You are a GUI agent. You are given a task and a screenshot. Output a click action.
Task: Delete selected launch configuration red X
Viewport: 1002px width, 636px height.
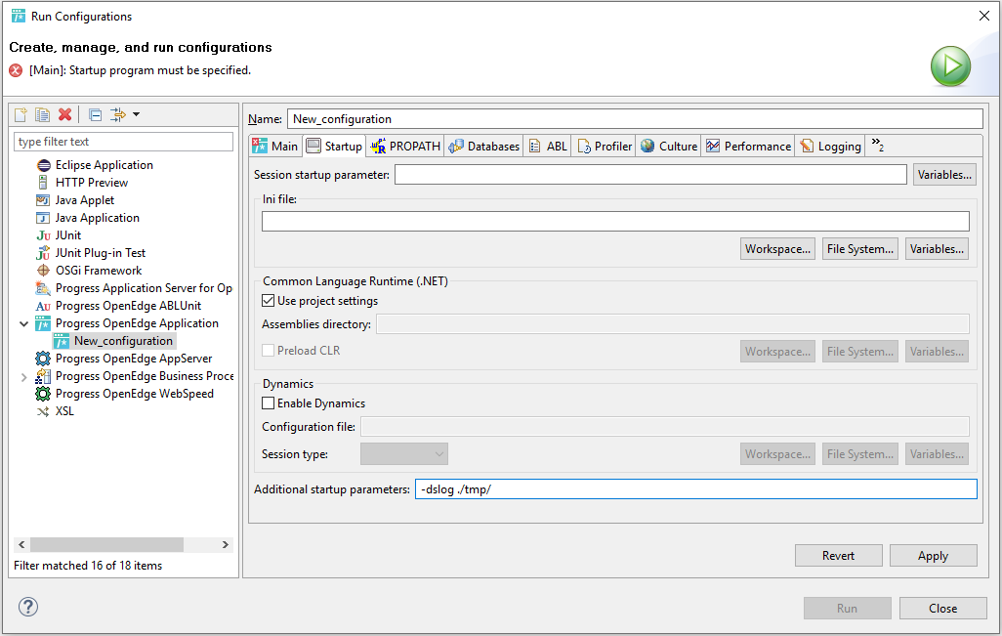pyautogui.click(x=64, y=114)
